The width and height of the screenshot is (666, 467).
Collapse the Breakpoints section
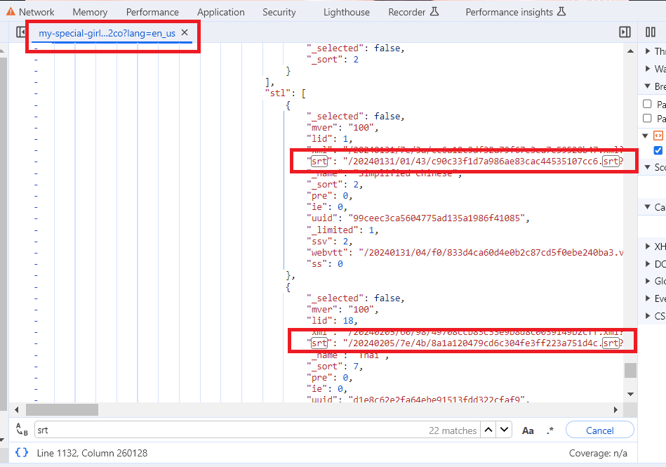click(x=648, y=86)
